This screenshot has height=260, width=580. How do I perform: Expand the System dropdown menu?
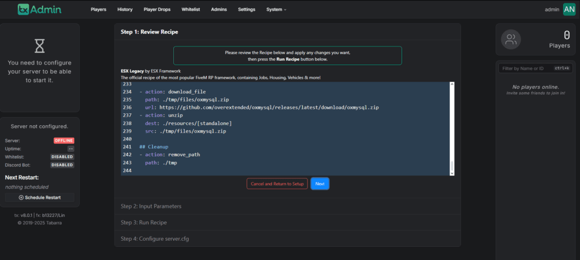click(x=276, y=10)
